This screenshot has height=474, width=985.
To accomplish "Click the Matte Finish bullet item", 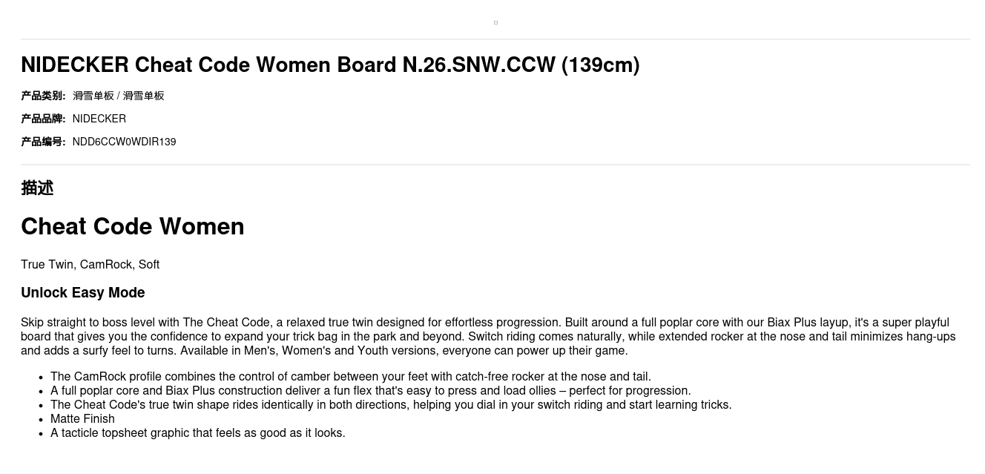I will click(82, 419).
